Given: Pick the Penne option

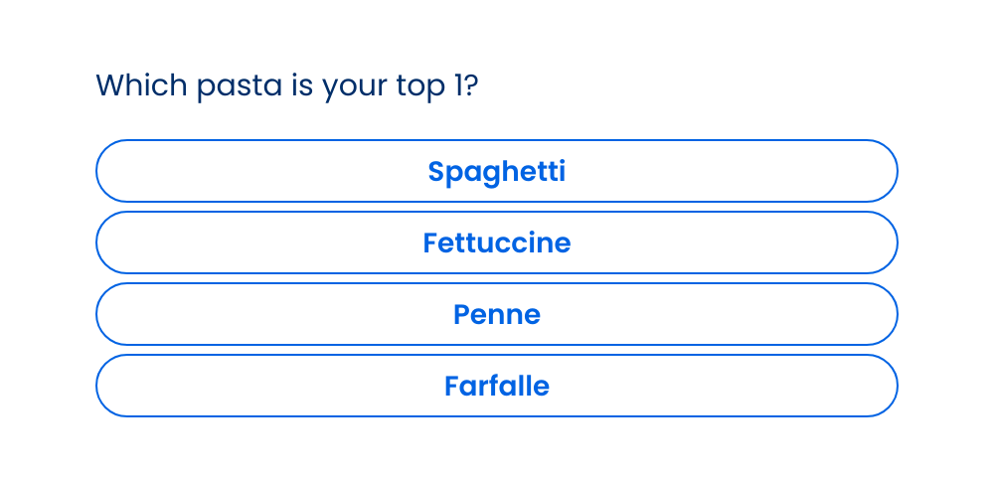Looking at the screenshot, I should pos(497,314).
